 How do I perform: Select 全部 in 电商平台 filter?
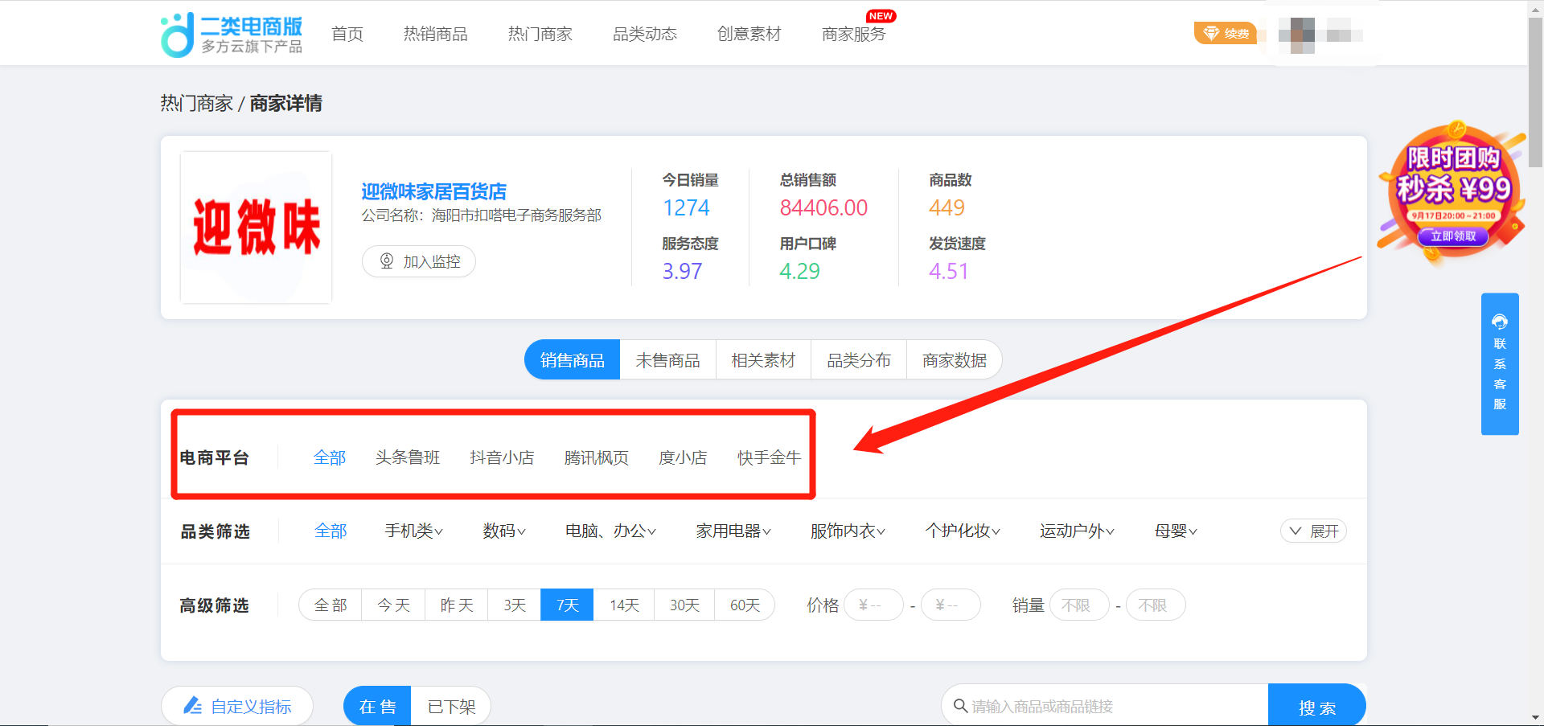click(330, 457)
